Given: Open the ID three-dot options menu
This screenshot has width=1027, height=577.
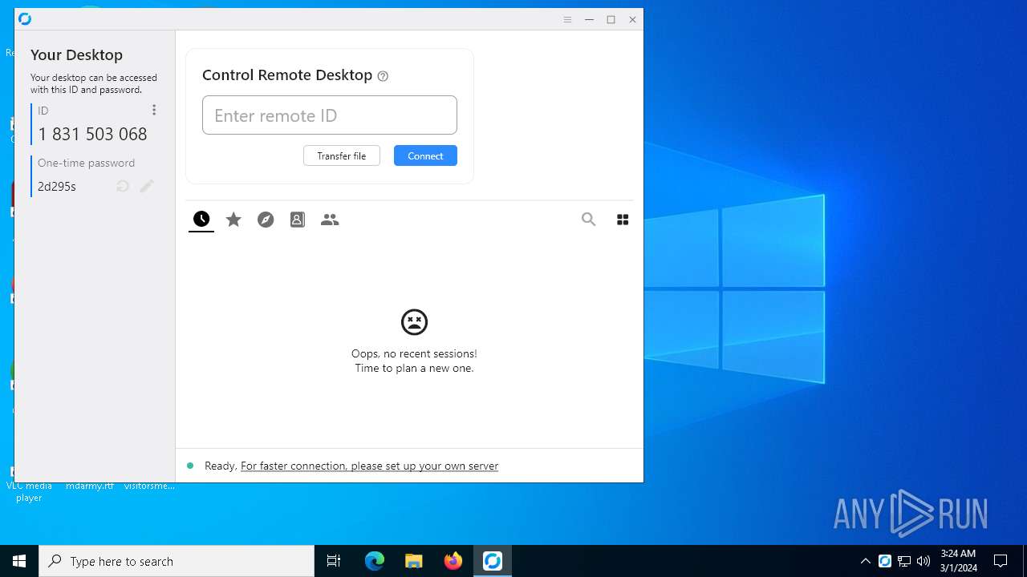Looking at the screenshot, I should tap(154, 110).
